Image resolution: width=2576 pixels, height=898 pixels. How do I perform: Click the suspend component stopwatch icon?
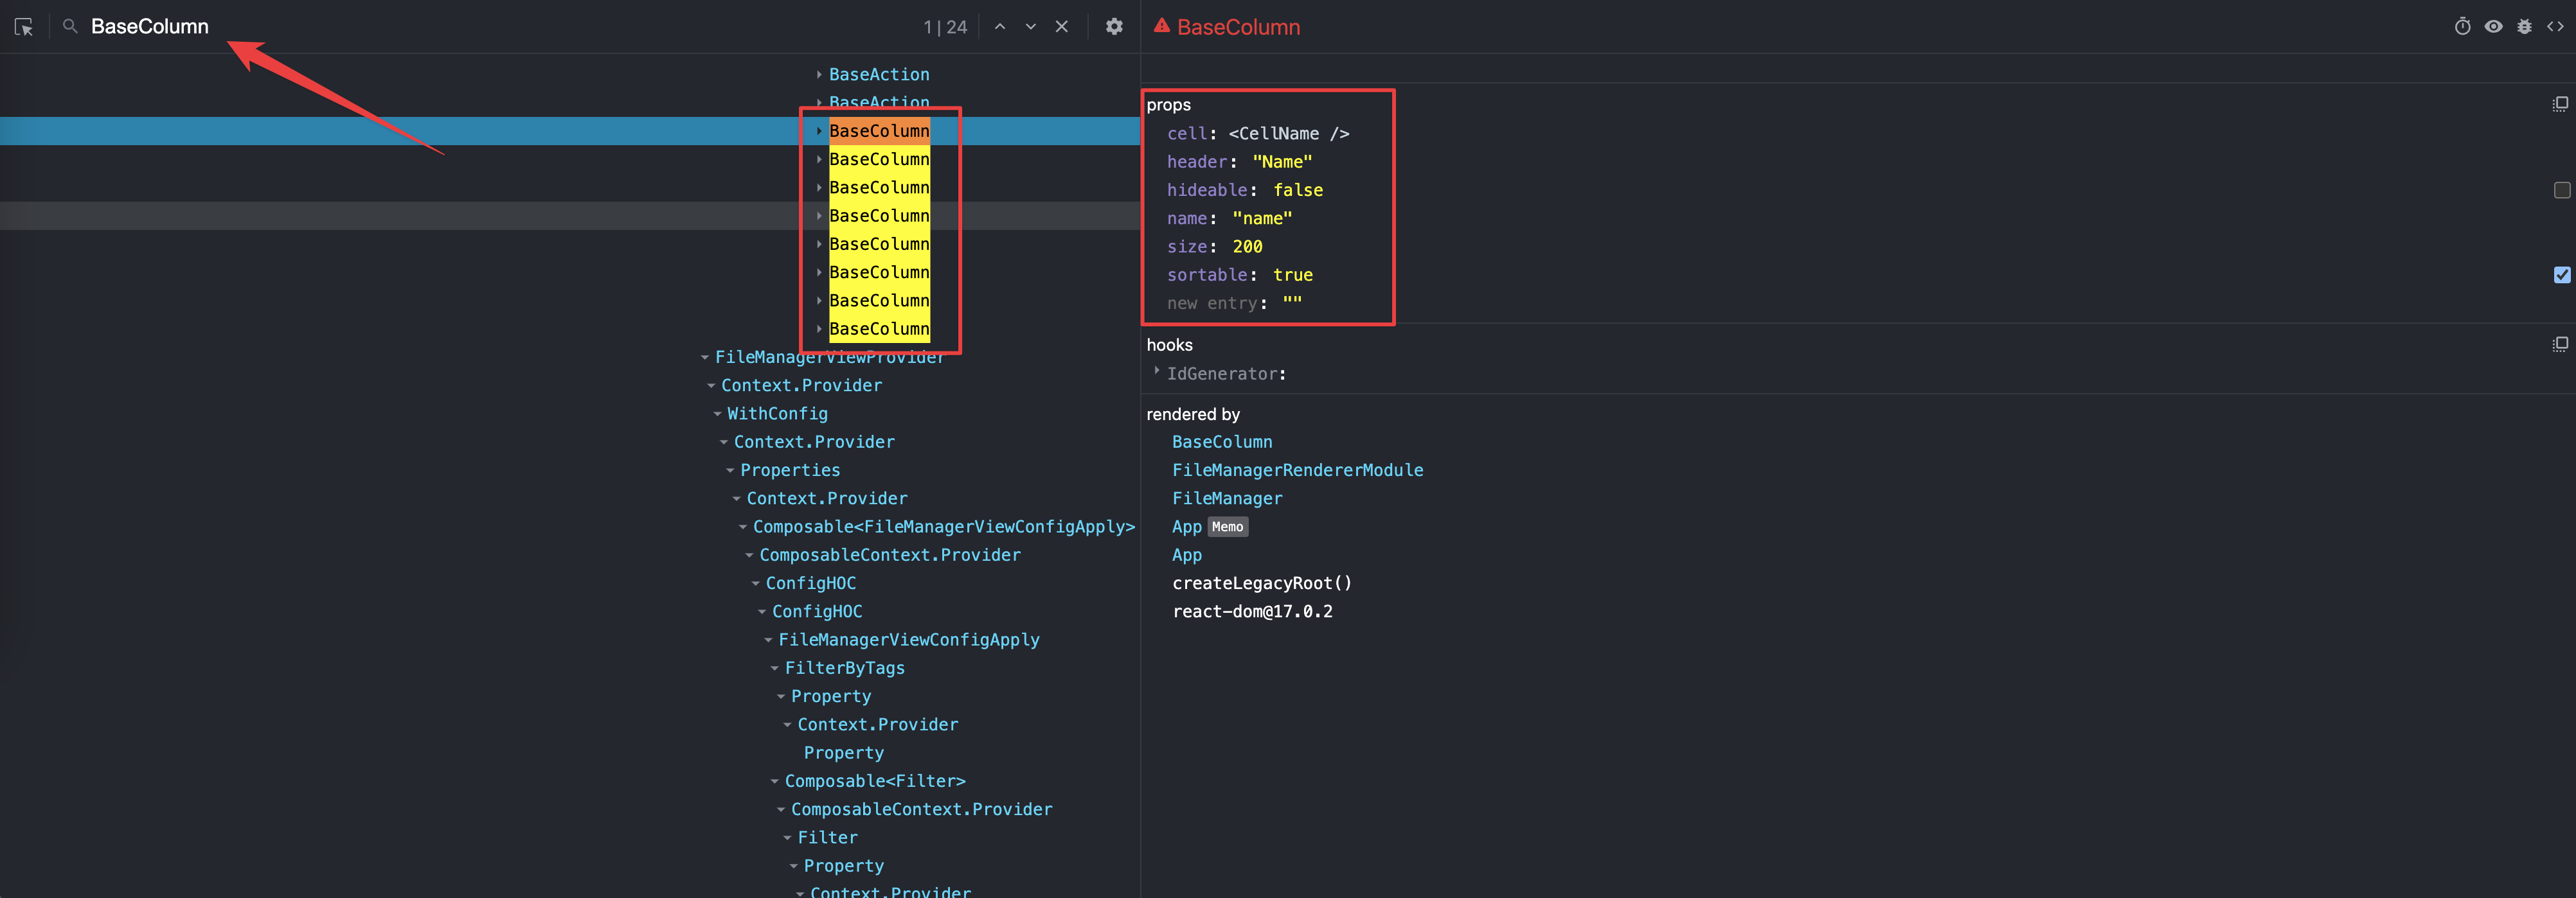point(2462,27)
